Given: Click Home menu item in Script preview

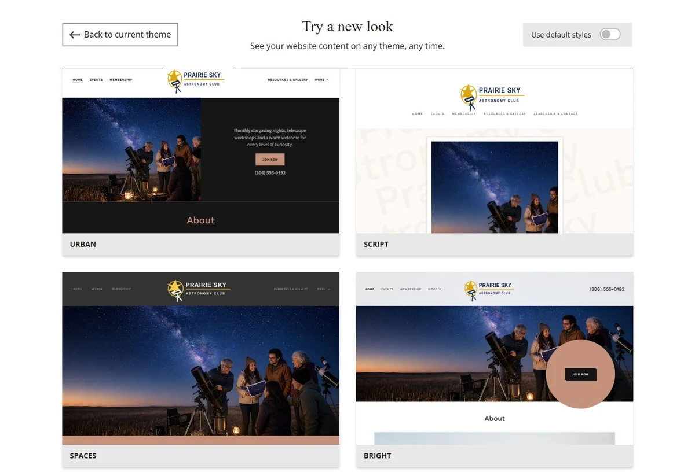Looking at the screenshot, I should pos(418,114).
